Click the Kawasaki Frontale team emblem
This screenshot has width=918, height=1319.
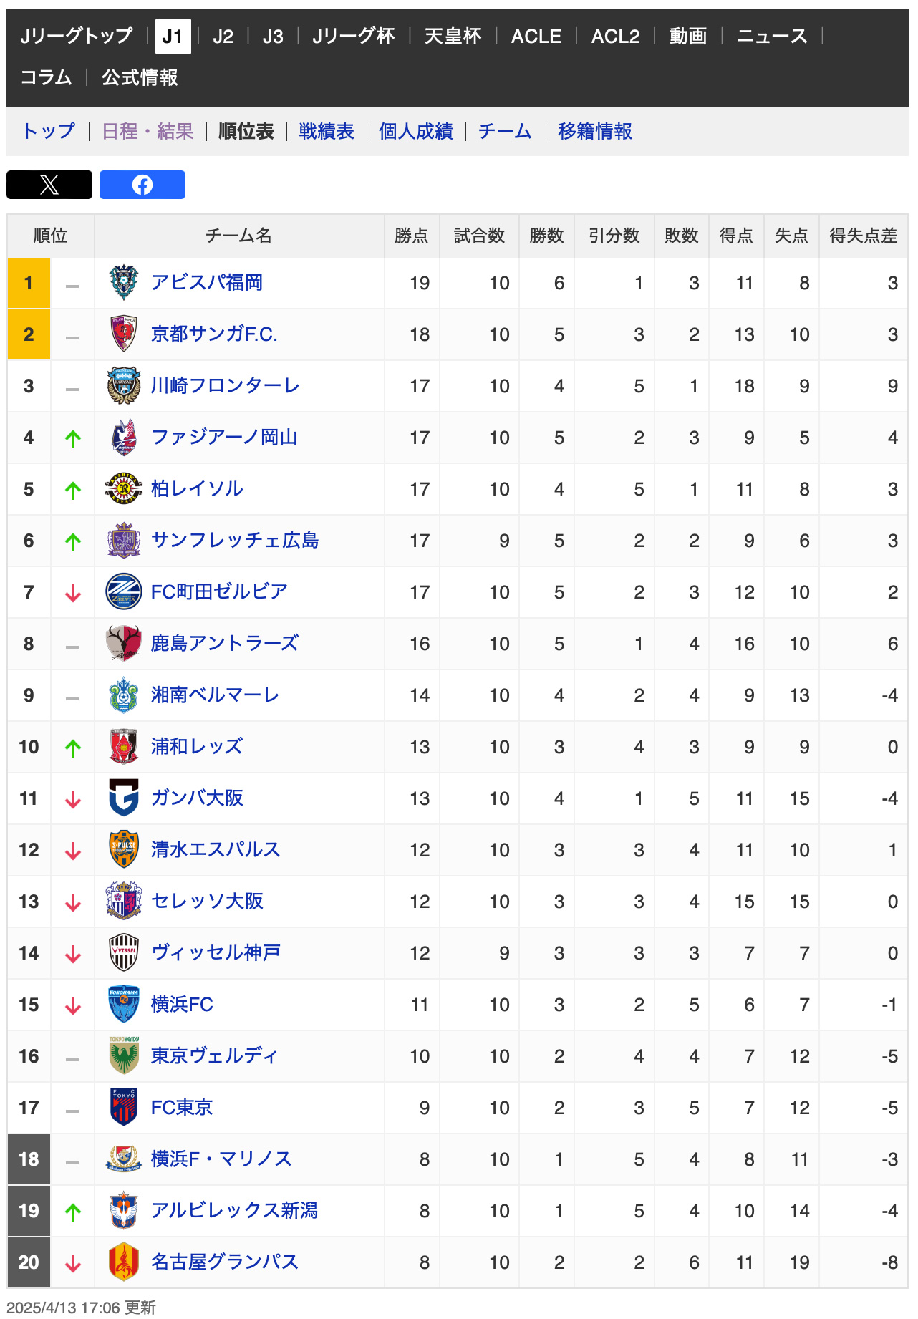tap(123, 386)
